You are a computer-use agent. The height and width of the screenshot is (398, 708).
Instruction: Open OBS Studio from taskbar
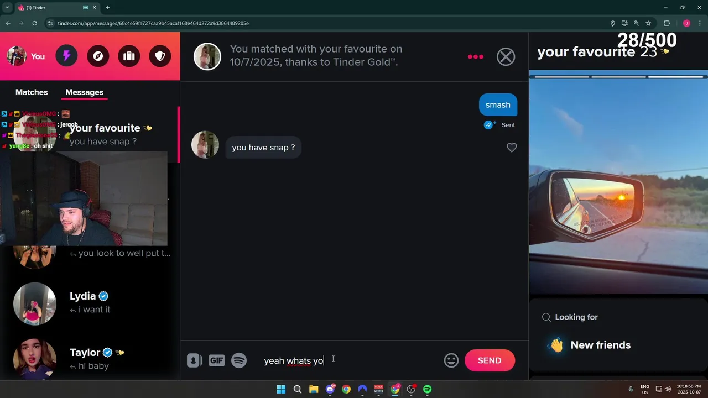pos(411,389)
